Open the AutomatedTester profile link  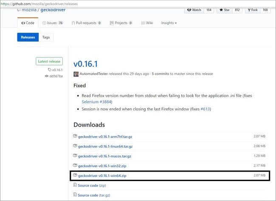[94, 74]
